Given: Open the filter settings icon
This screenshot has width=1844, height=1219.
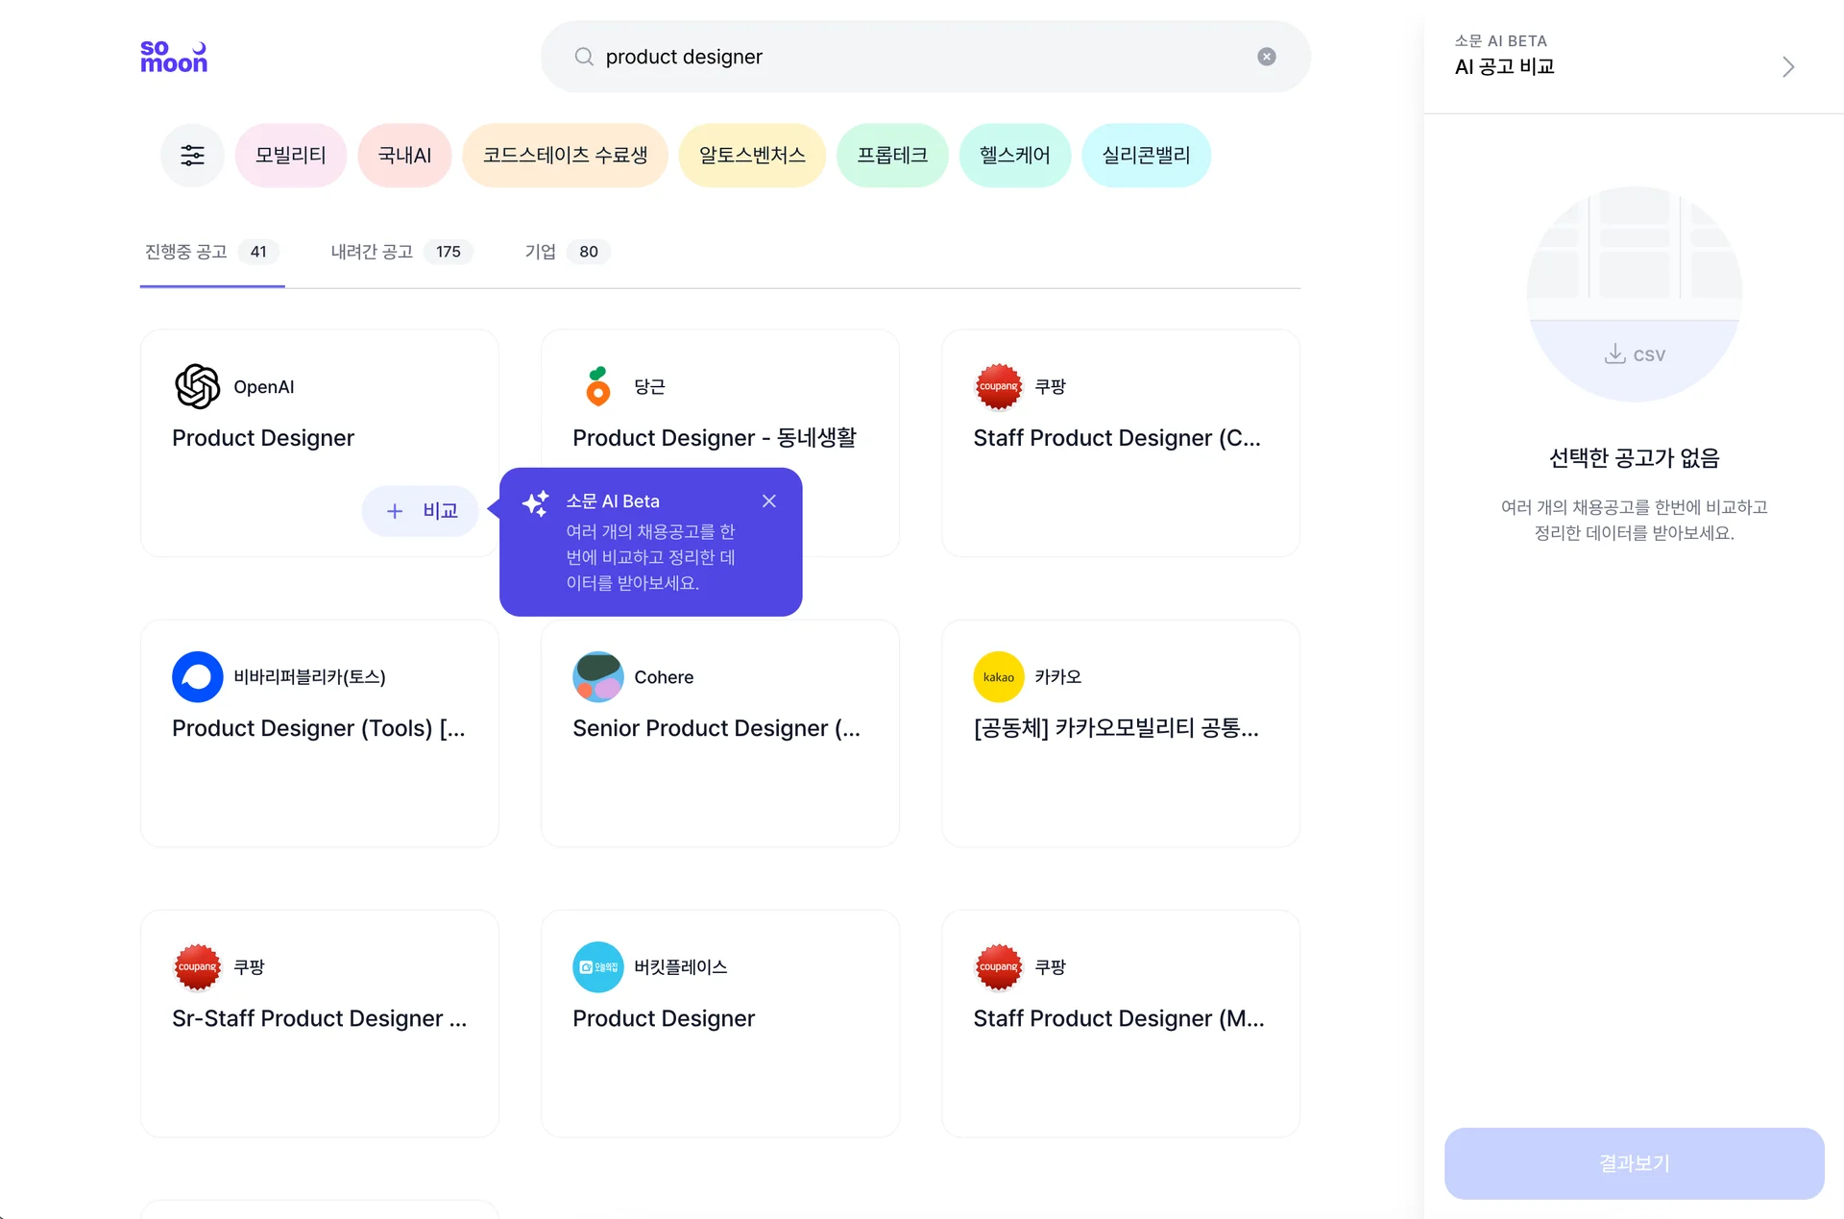Looking at the screenshot, I should pos(192,156).
